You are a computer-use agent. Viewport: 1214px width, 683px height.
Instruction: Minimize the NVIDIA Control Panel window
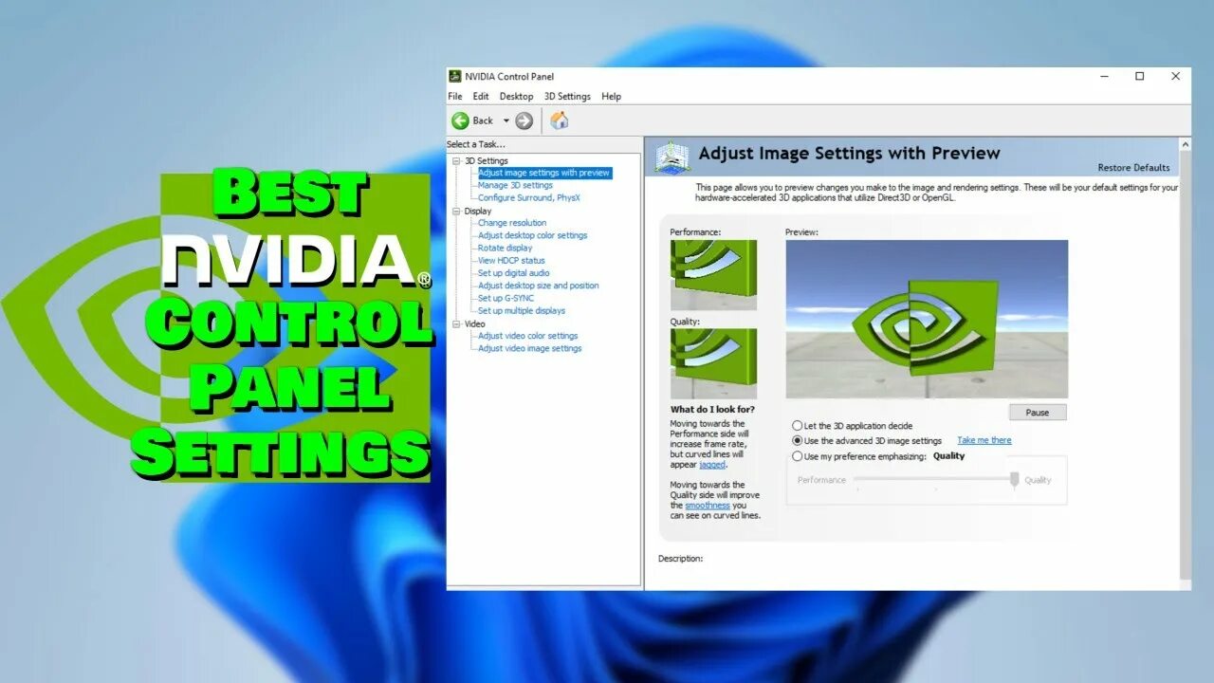click(x=1105, y=76)
